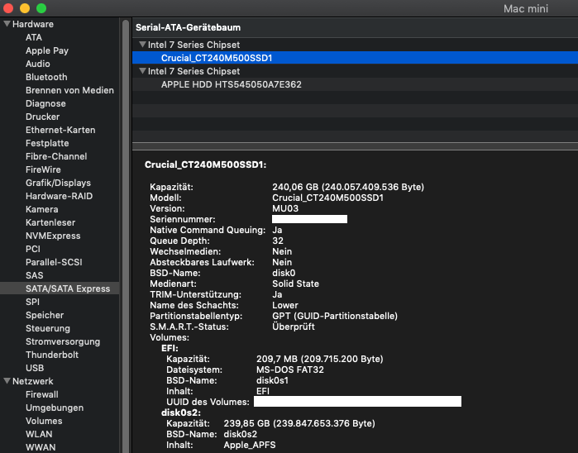578x453 pixels.
Task: Select Steuerung in the sidebar
Action: click(48, 328)
